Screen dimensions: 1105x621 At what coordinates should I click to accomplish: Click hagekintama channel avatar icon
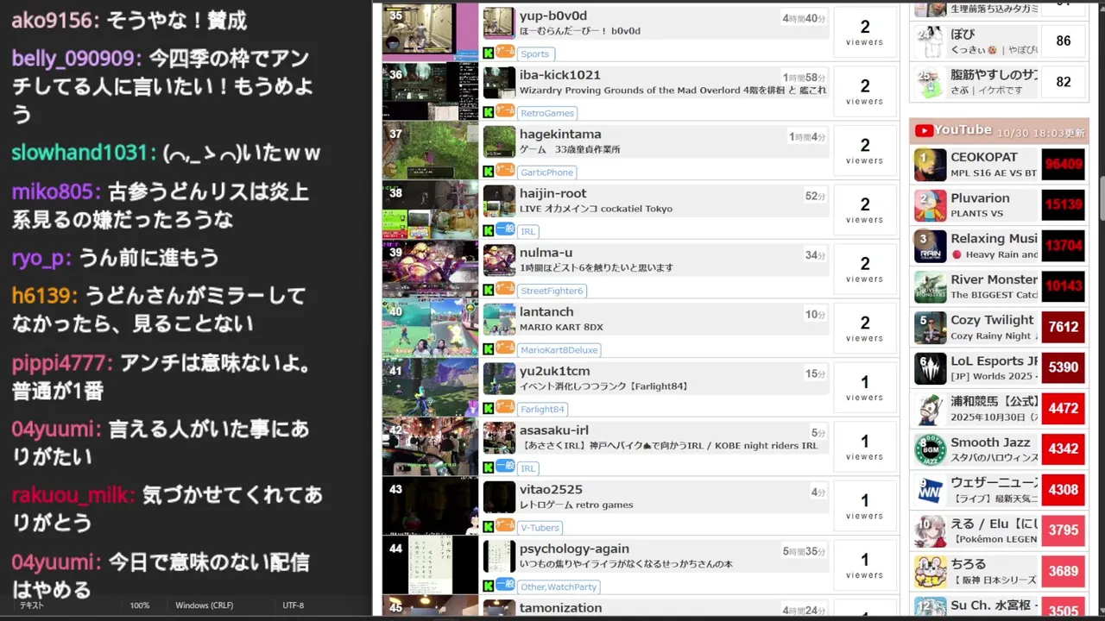tap(499, 141)
